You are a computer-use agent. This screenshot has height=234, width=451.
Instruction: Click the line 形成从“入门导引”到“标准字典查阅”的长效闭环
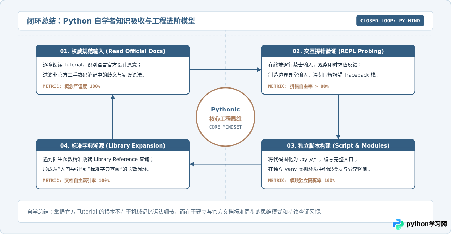click(x=96, y=169)
